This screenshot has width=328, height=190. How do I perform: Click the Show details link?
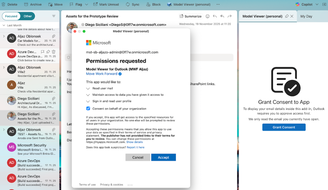tap(134, 142)
